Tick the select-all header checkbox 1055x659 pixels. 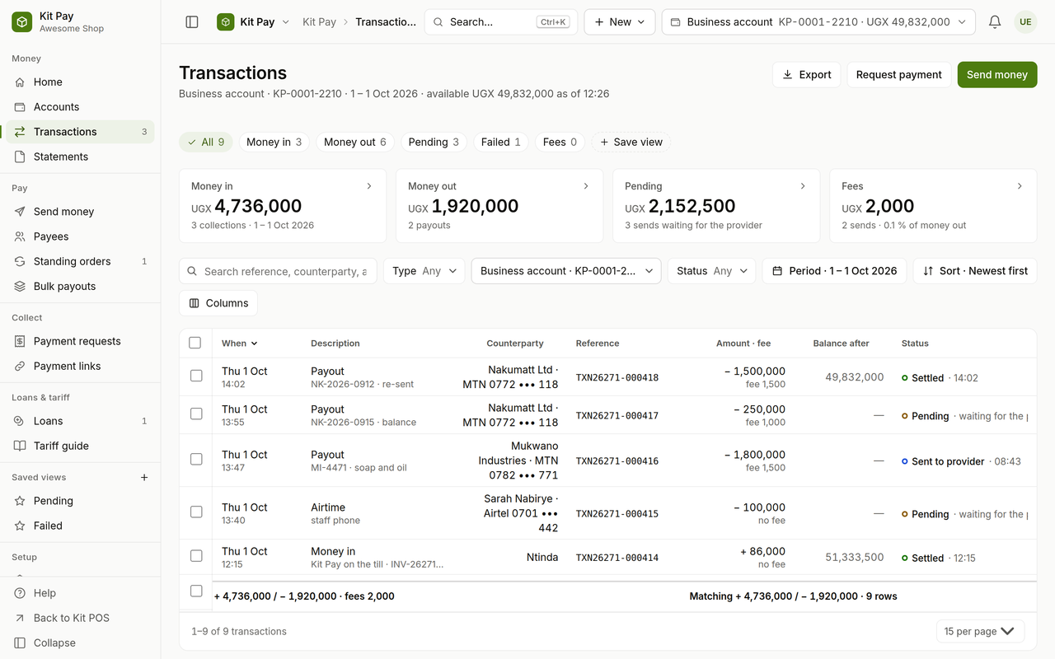[195, 343]
